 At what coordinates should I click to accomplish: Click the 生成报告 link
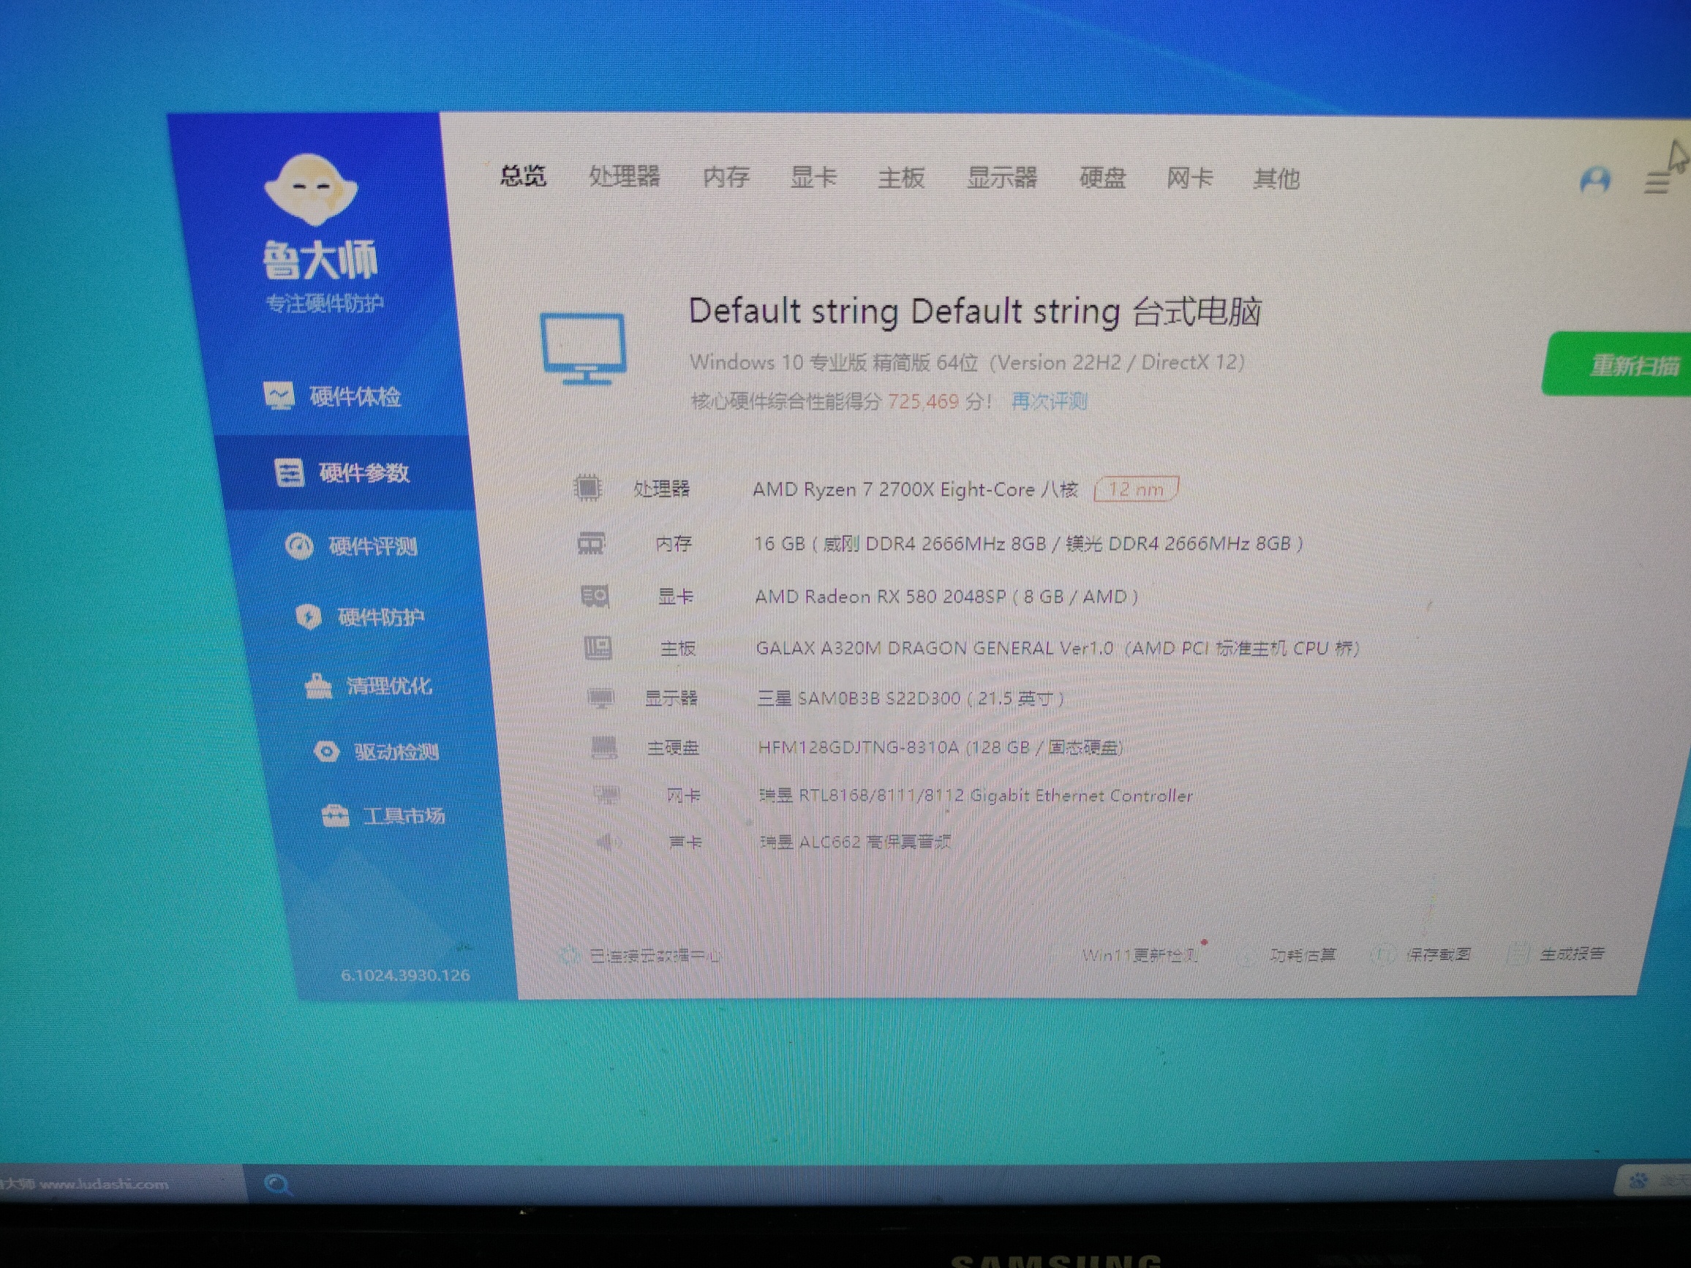[1572, 953]
